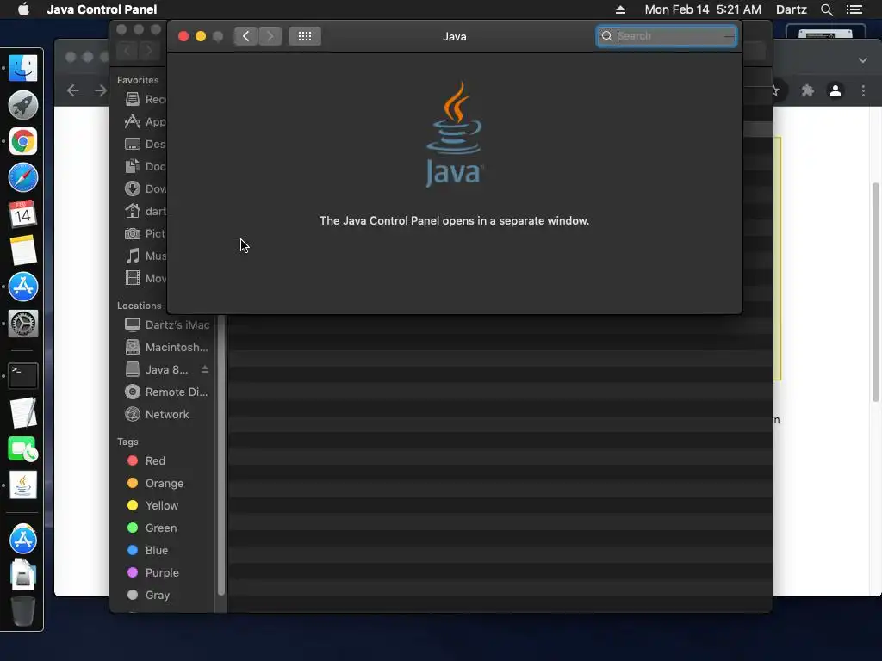This screenshot has width=882, height=661.
Task: Open Downloads in Finder sidebar
Action: (x=145, y=188)
